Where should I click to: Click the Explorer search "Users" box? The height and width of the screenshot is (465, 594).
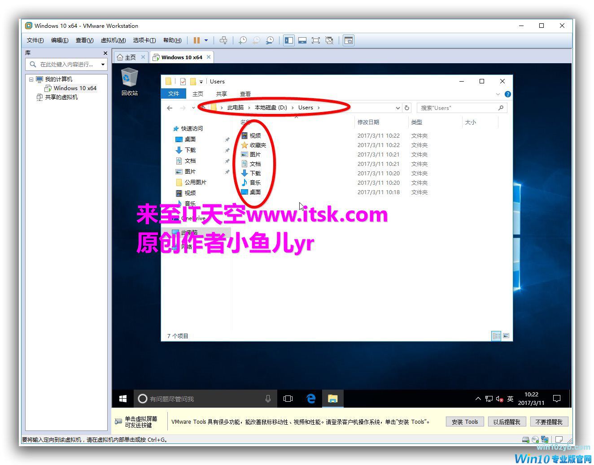click(462, 108)
